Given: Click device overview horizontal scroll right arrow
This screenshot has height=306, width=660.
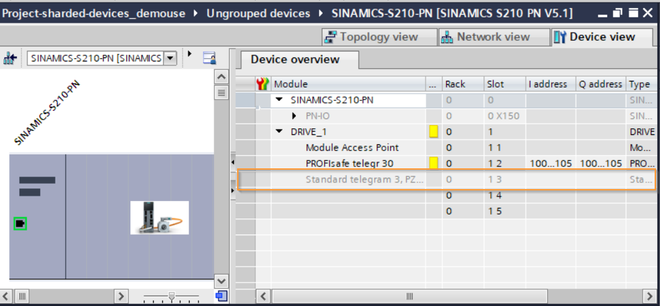Looking at the screenshot, I should [x=649, y=295].
